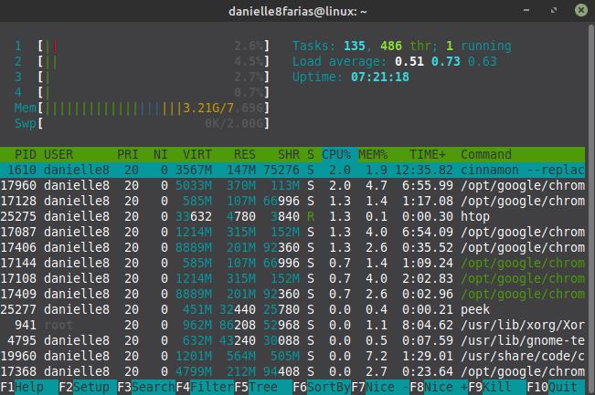Image resolution: width=595 pixels, height=395 pixels.
Task: Click the window title danielle8farias@linux
Action: point(298,11)
